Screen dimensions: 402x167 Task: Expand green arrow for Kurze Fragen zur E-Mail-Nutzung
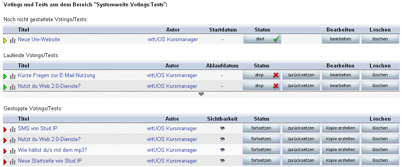[5, 76]
